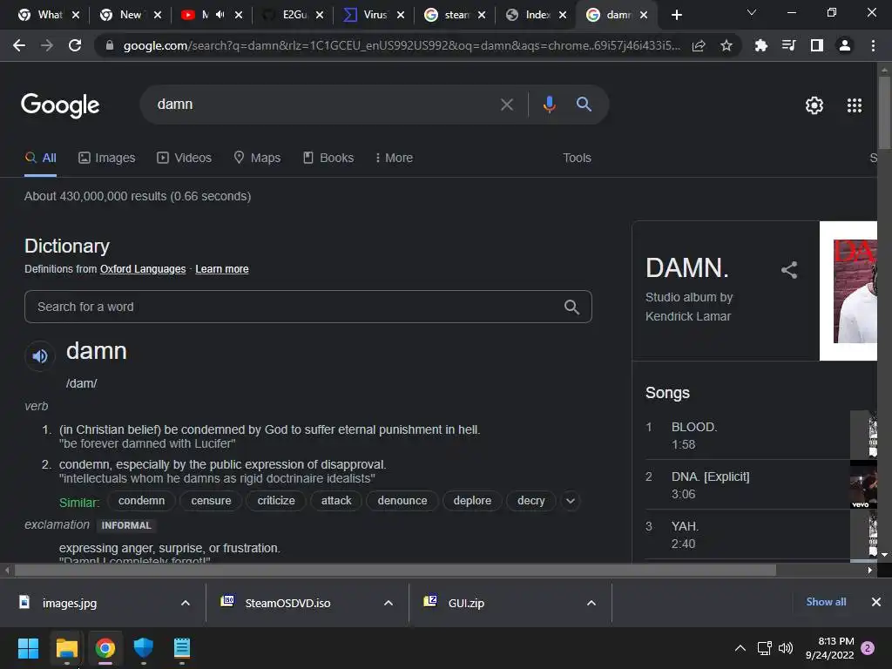
Task: Share the DAMN. album panel
Action: click(x=789, y=270)
